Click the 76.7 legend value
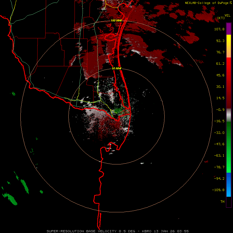233x233 pixels. [x=220, y=52]
